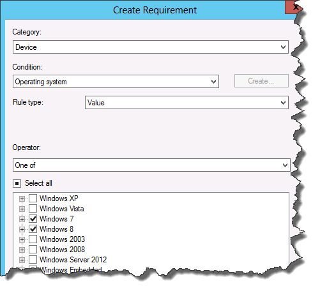Expand the Windows 7 tree node

[22, 219]
